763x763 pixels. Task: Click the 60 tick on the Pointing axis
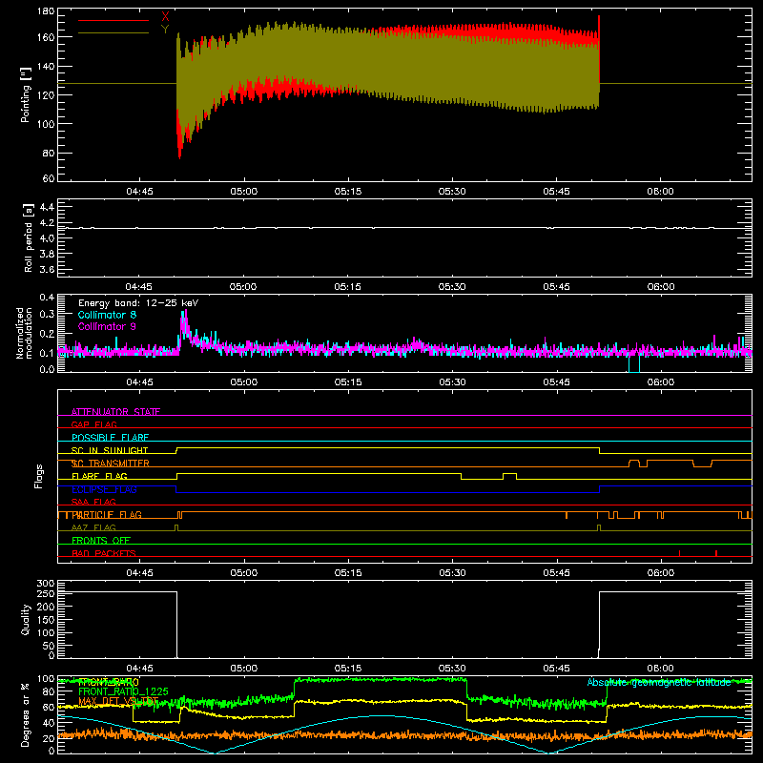tap(49, 178)
